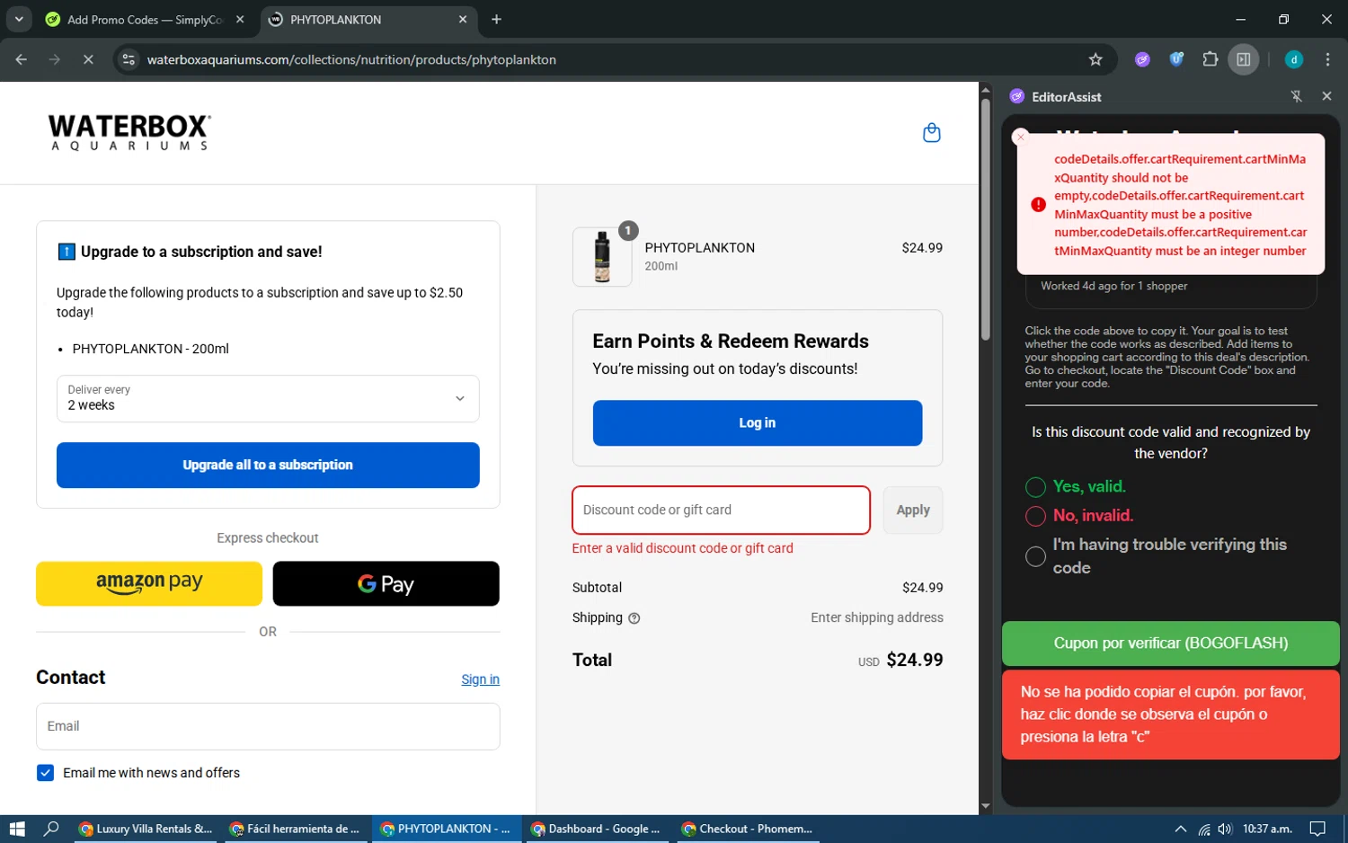
Task: Open the network status tray icon
Action: coord(1204,829)
